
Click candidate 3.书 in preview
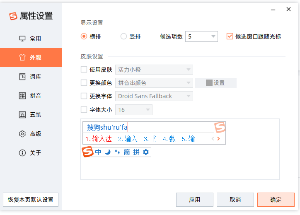(x=150, y=139)
